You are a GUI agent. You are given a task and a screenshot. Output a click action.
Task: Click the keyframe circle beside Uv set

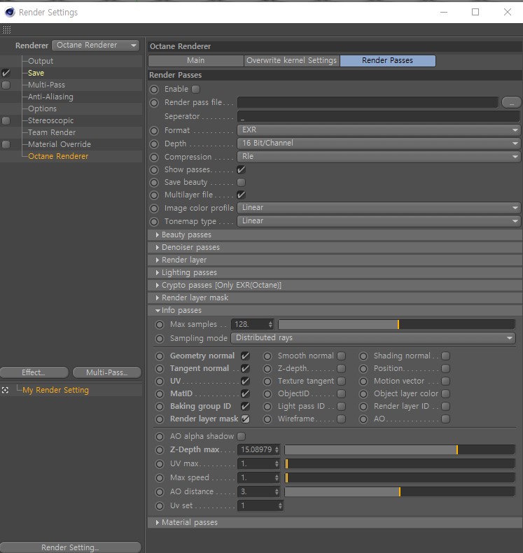click(160, 505)
